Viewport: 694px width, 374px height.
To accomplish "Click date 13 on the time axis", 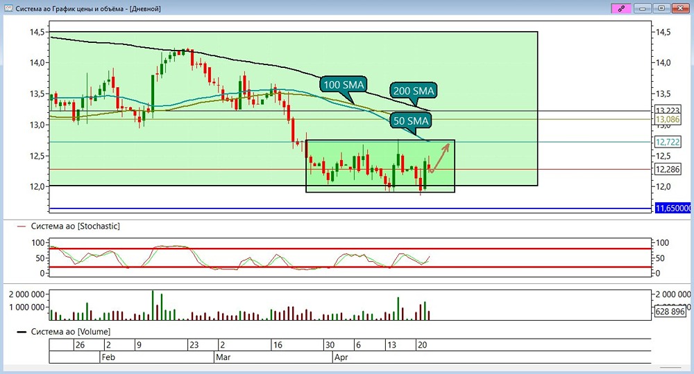I will point(391,344).
